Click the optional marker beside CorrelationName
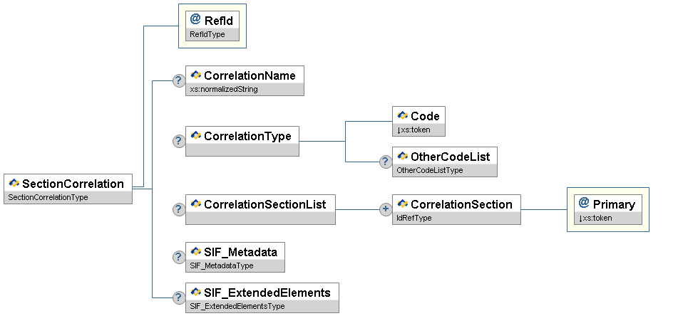The image size is (678, 316). point(178,81)
